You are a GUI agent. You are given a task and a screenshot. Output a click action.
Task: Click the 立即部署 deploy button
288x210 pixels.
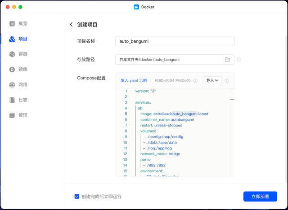point(260,197)
